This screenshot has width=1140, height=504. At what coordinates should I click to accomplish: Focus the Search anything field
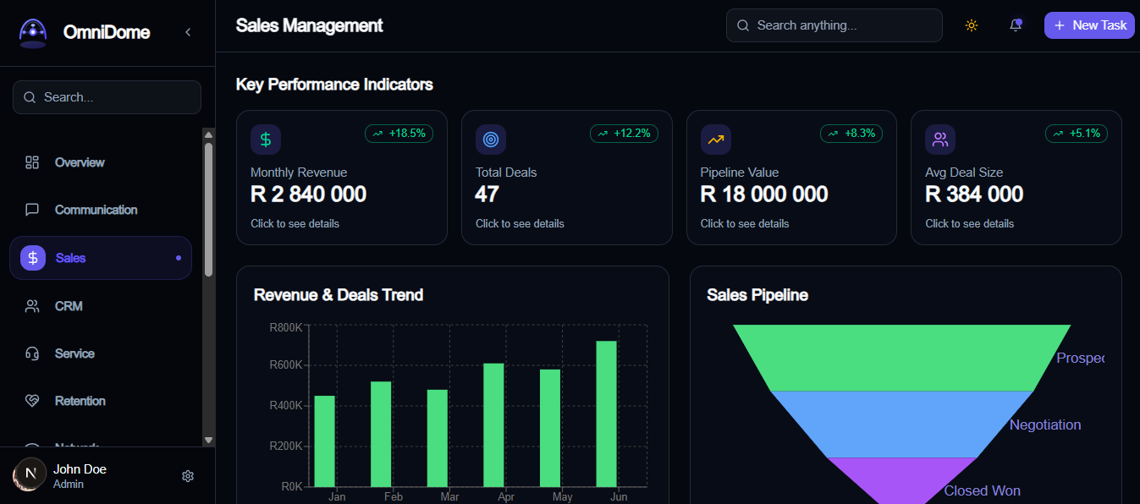coord(834,25)
